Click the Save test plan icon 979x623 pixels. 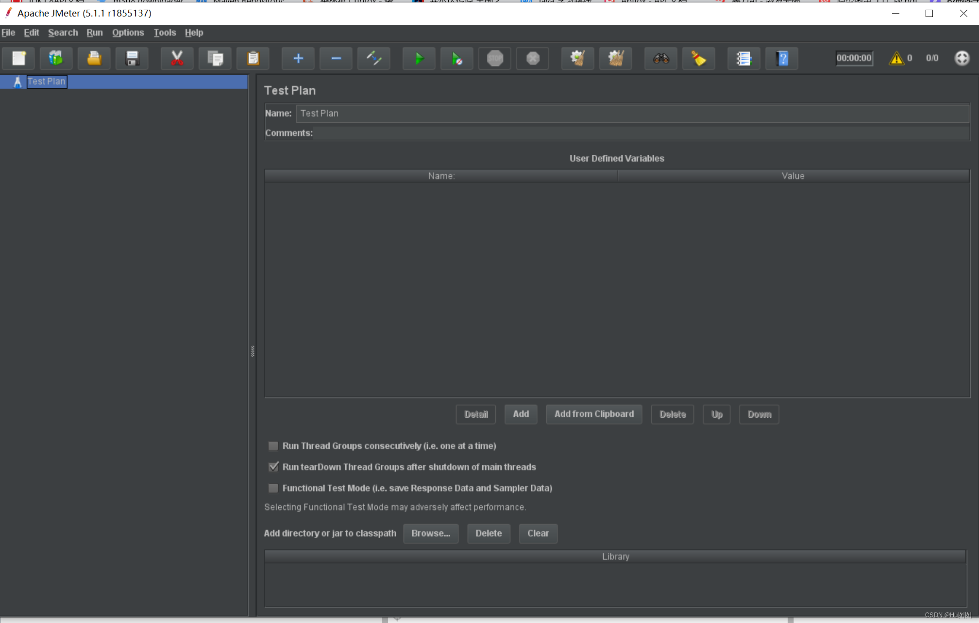[131, 57]
